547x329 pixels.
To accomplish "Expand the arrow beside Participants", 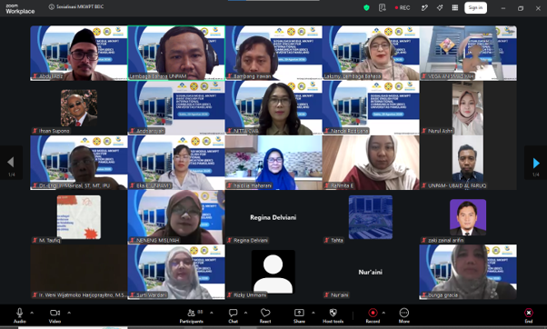I will click(x=212, y=313).
